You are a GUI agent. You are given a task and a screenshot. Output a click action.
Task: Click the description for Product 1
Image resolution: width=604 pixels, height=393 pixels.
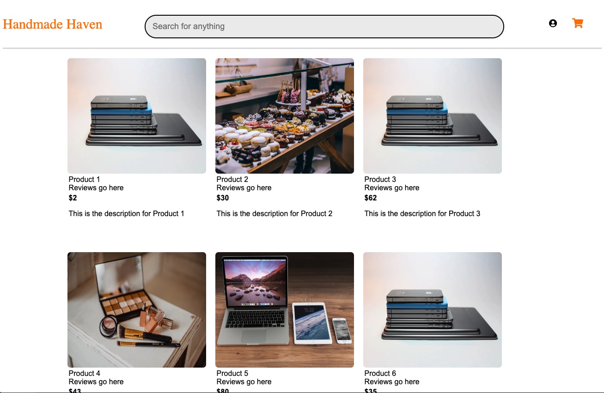point(127,213)
